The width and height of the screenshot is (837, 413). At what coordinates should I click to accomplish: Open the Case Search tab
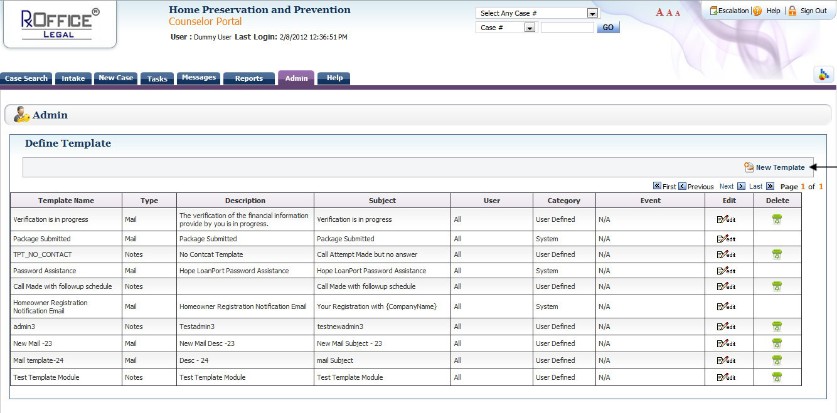(x=26, y=78)
